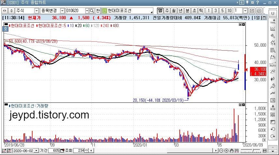Click the up-down arrows button in toolbar
Viewport: 279px width, 155px height.
click(x=11, y=11)
